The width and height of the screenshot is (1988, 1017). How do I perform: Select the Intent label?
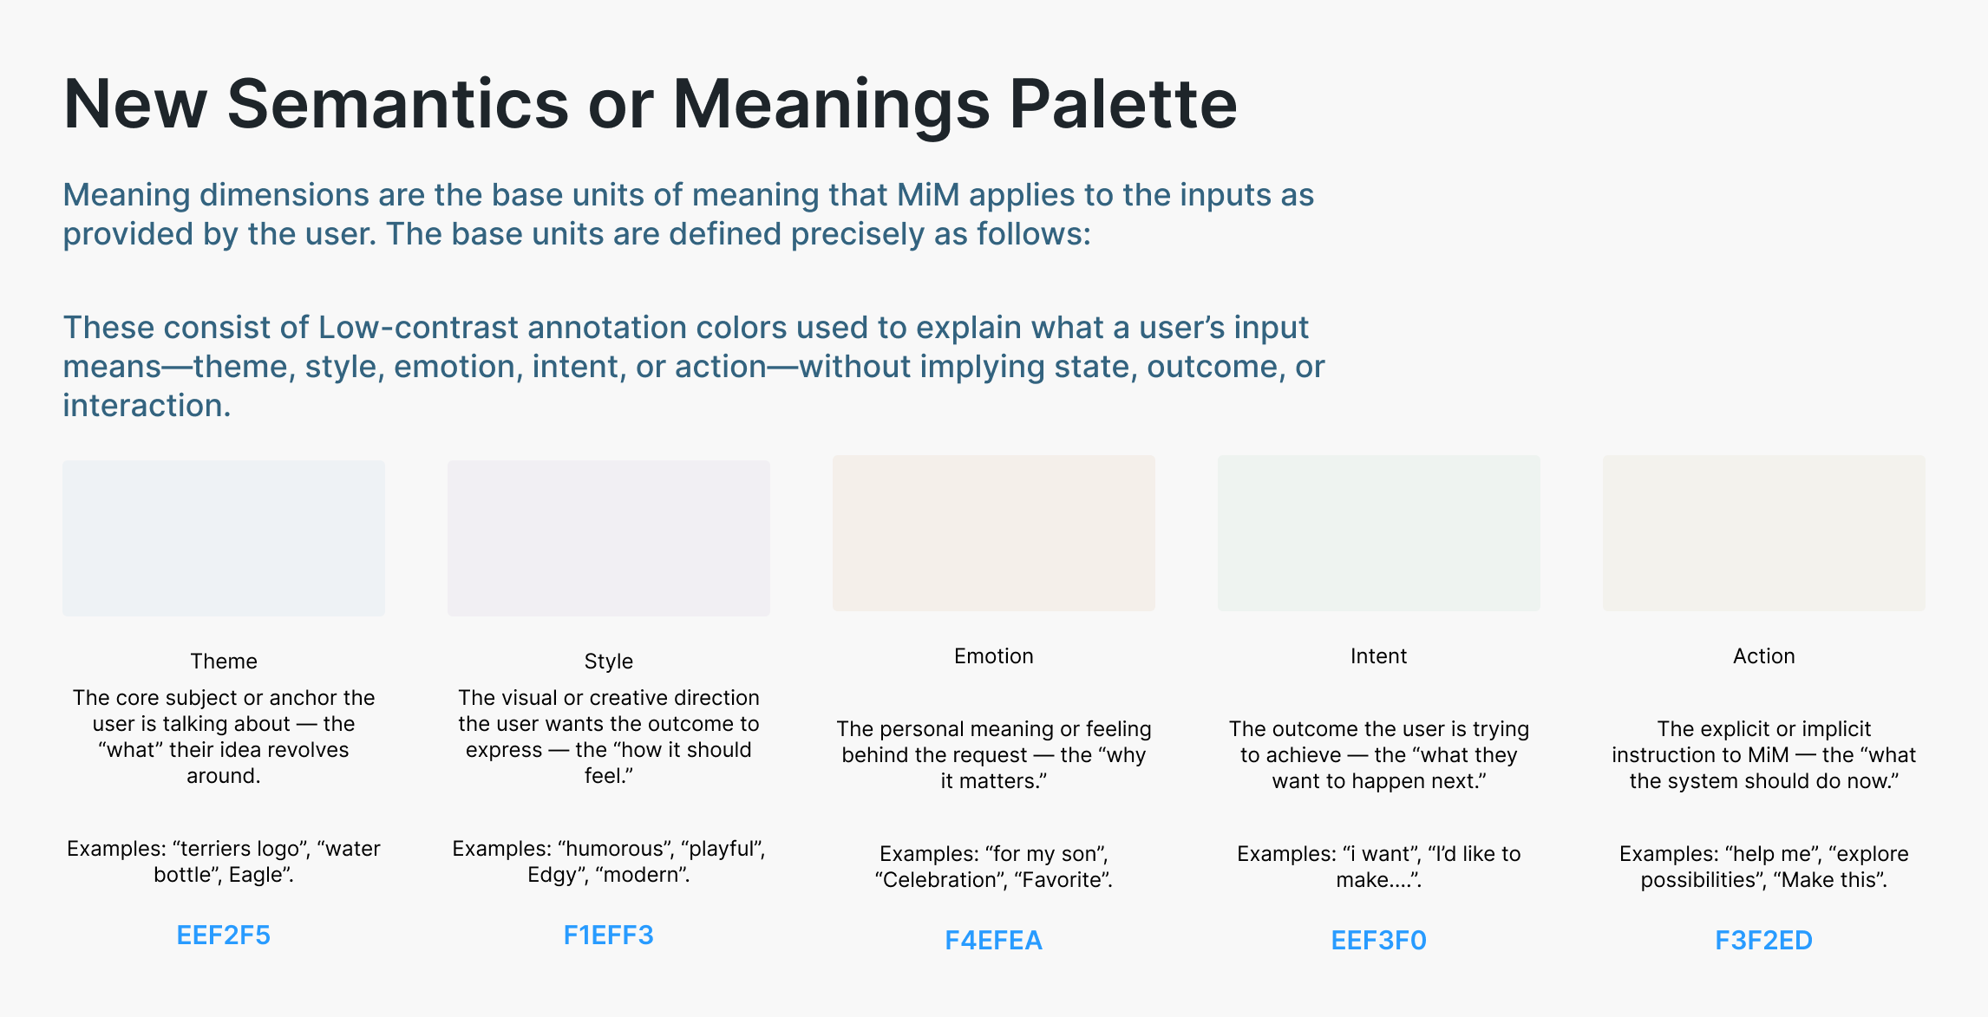point(1379,656)
